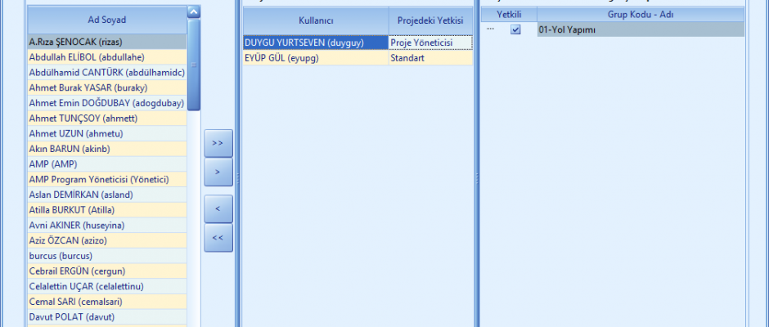
Task: Select A.Rıza ŞENOCAK in user list
Action: coord(106,42)
